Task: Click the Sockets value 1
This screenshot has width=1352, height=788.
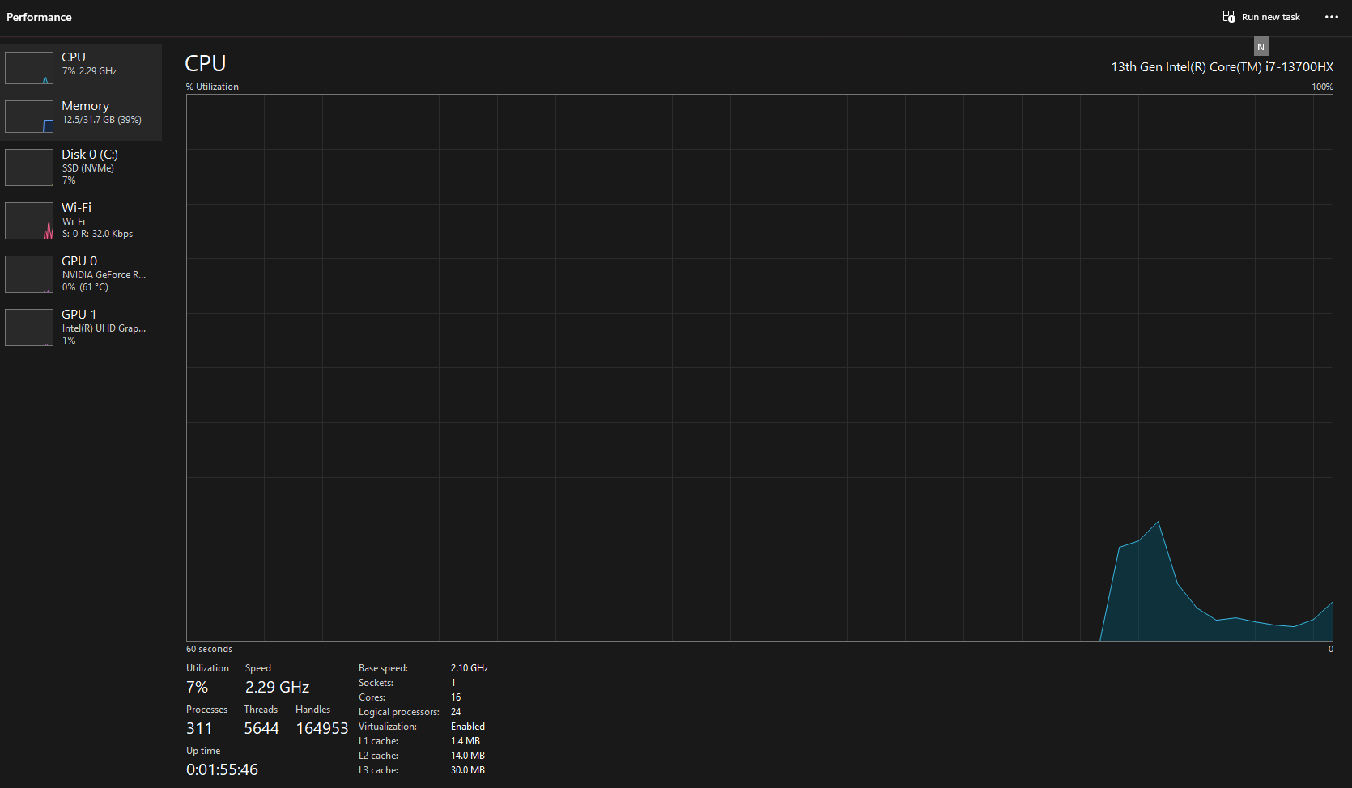Action: point(453,683)
